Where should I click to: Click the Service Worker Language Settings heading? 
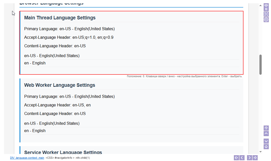pos(63,152)
